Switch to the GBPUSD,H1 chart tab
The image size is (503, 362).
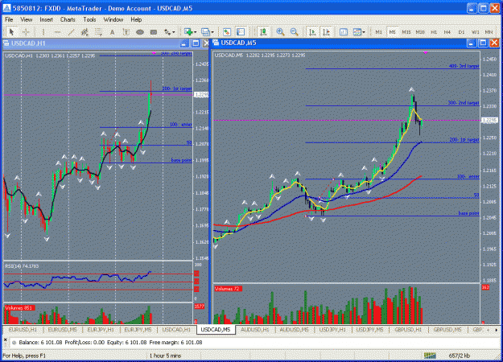[408, 329]
